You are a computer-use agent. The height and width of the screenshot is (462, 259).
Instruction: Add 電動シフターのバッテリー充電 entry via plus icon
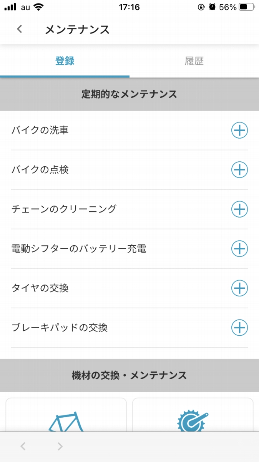(239, 249)
